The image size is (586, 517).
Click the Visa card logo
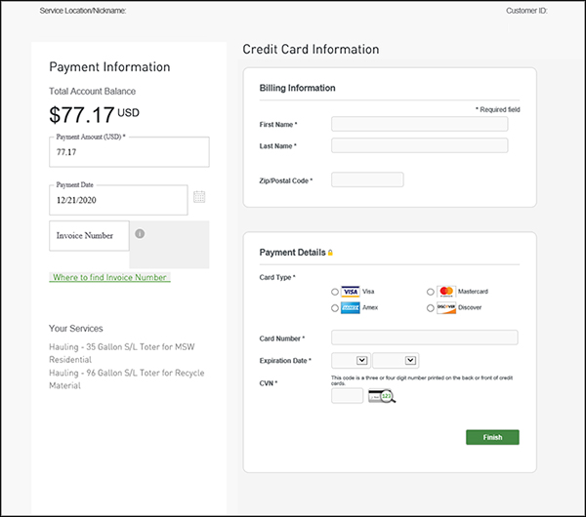pyautogui.click(x=351, y=291)
